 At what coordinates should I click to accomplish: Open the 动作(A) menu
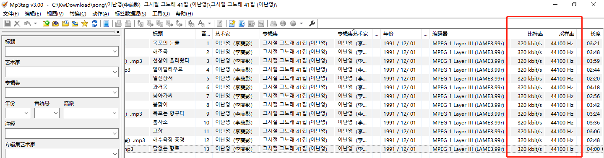click(100, 14)
